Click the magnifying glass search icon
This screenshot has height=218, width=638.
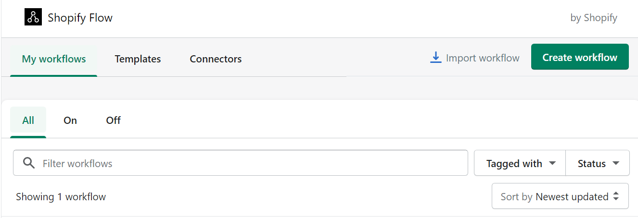tap(29, 163)
